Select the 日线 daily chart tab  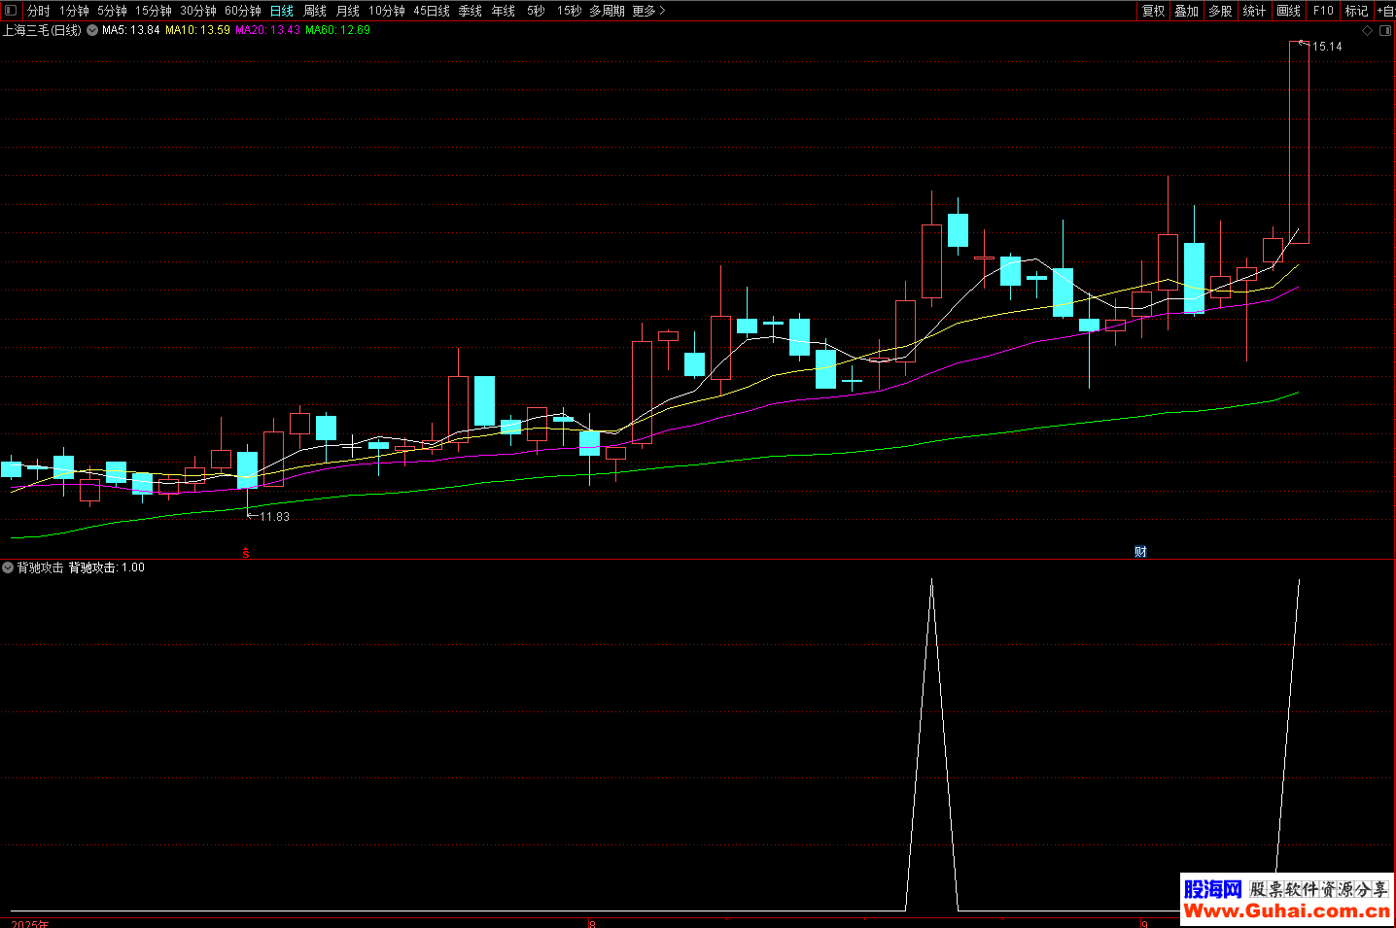click(282, 11)
